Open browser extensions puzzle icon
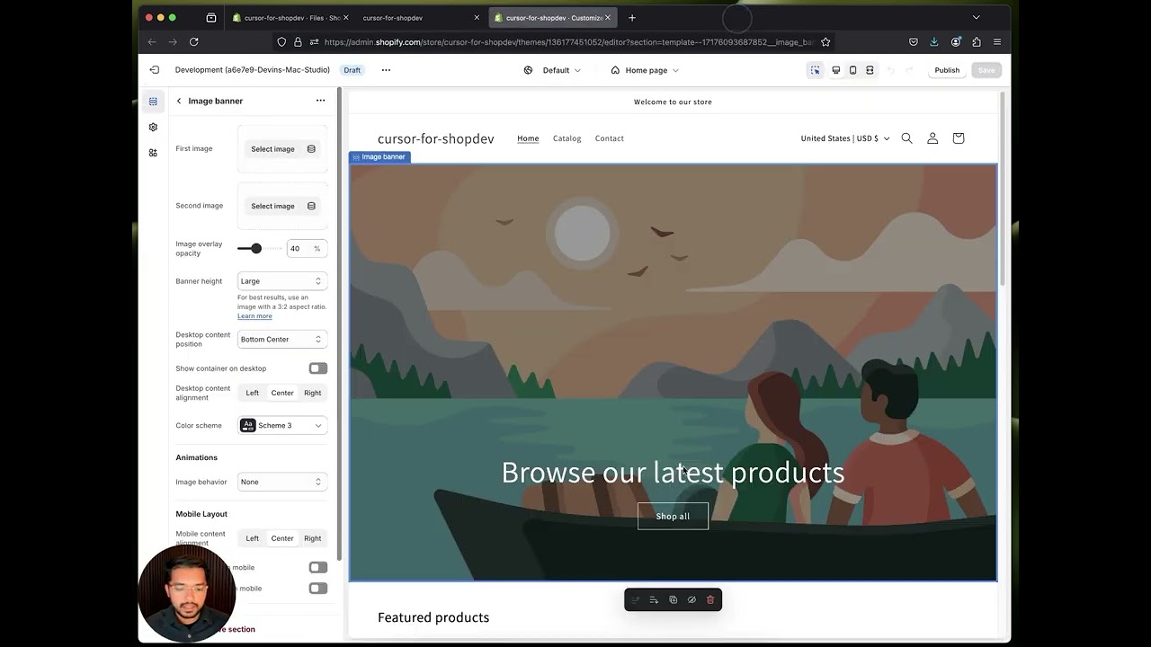The width and height of the screenshot is (1151, 647). pos(977,41)
